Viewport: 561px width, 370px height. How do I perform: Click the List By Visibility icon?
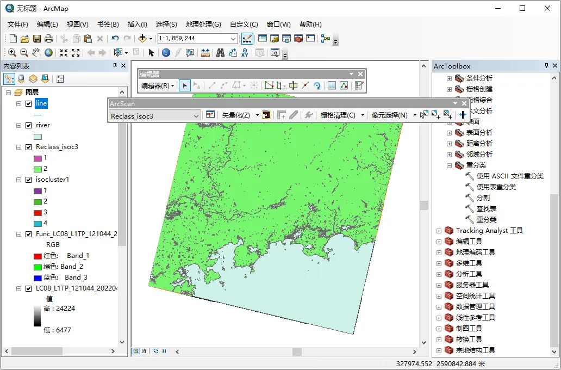point(33,79)
